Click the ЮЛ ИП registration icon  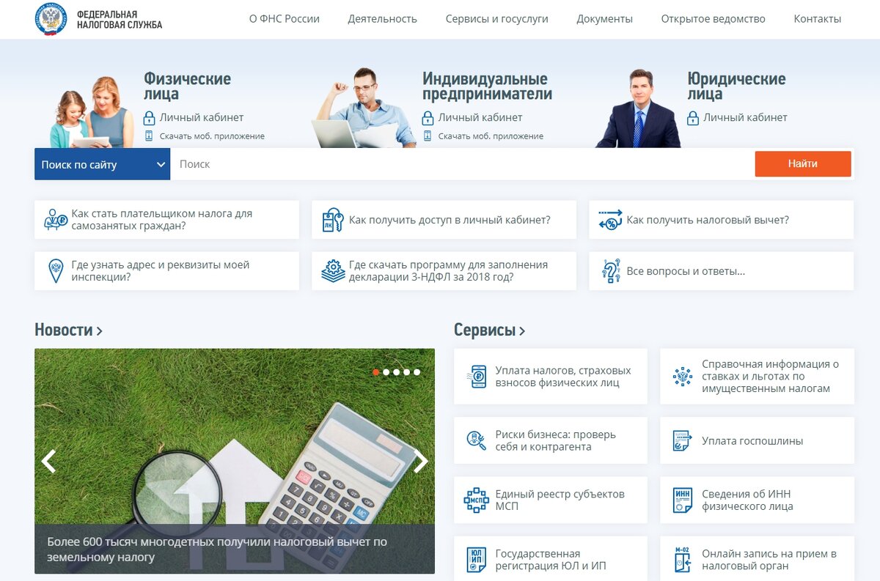pyautogui.click(x=477, y=560)
